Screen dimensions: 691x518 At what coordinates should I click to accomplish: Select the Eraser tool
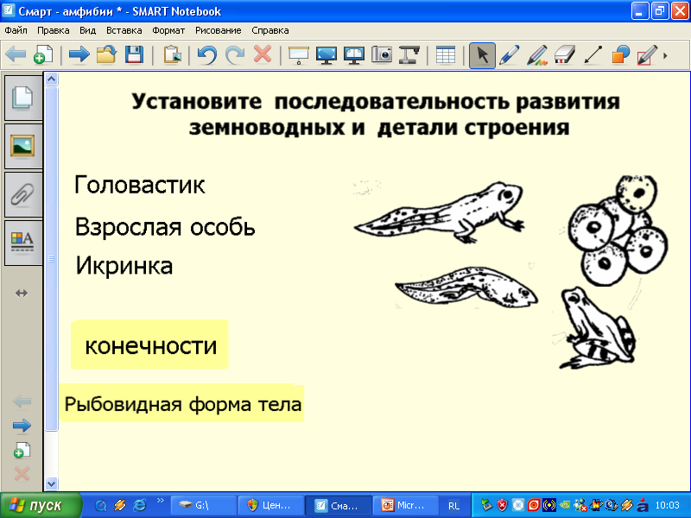(x=565, y=55)
